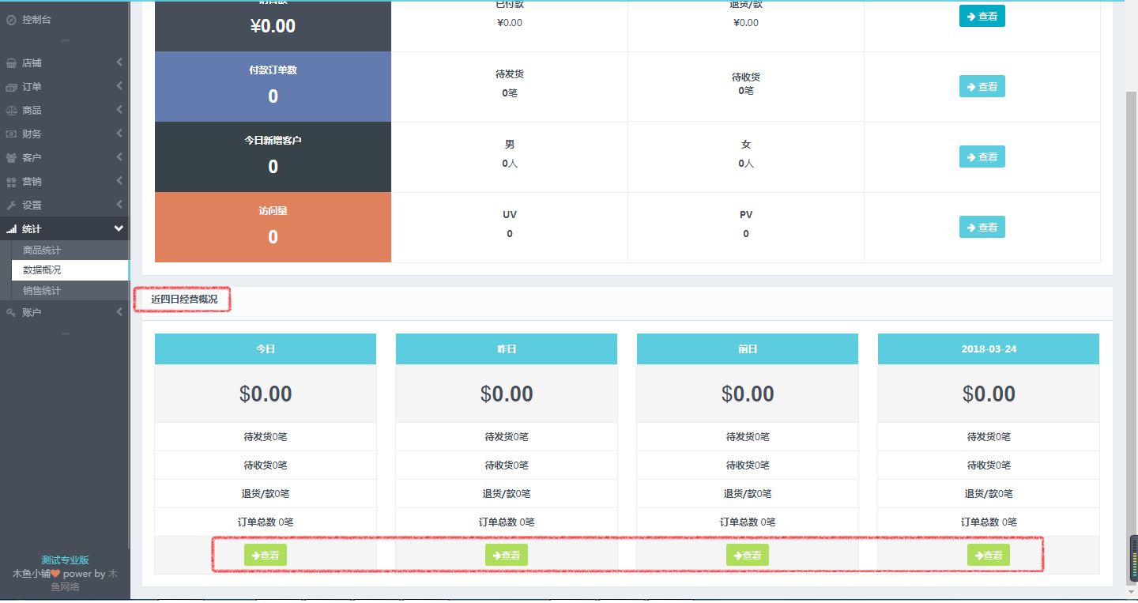Viewport: 1138px width, 603px height.
Task: Click the 设置 wrench icon in sidebar
Action: coord(11,205)
